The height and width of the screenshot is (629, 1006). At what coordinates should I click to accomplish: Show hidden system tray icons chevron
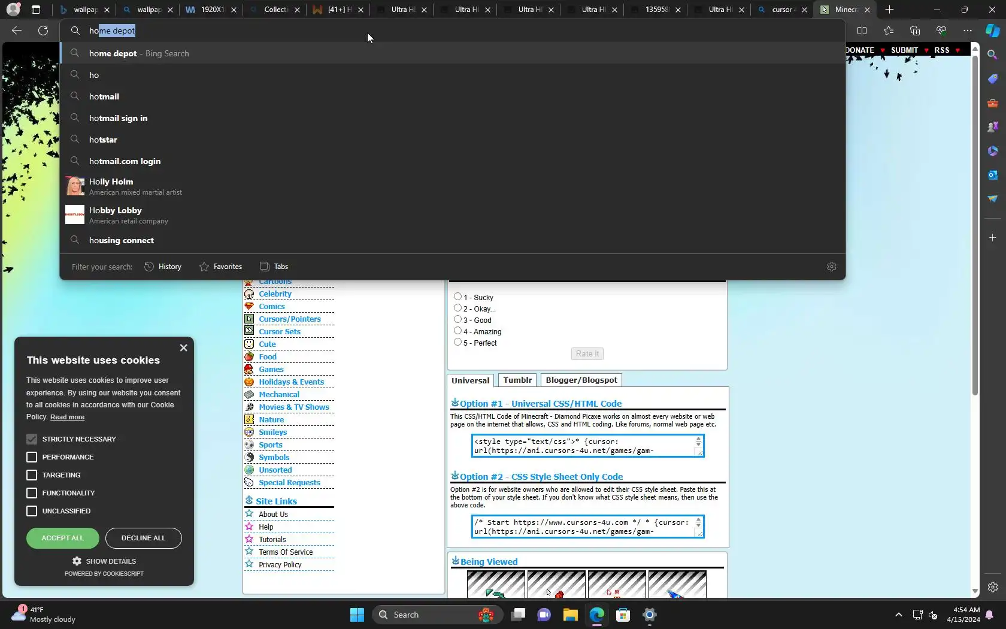click(898, 615)
